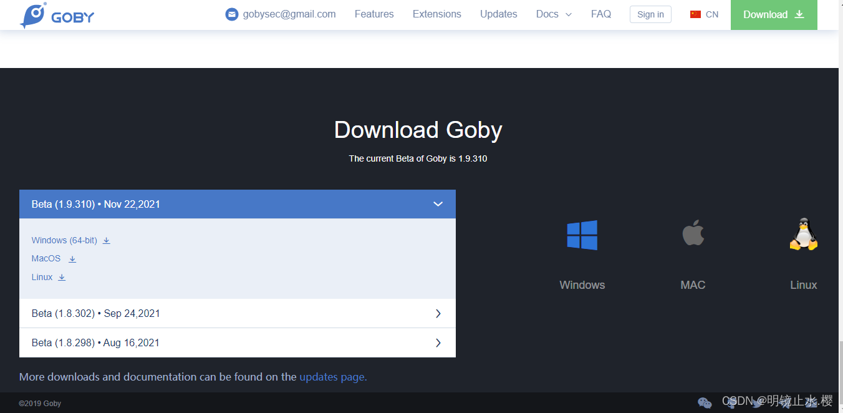Click the Apple MAC logo icon

point(693,234)
